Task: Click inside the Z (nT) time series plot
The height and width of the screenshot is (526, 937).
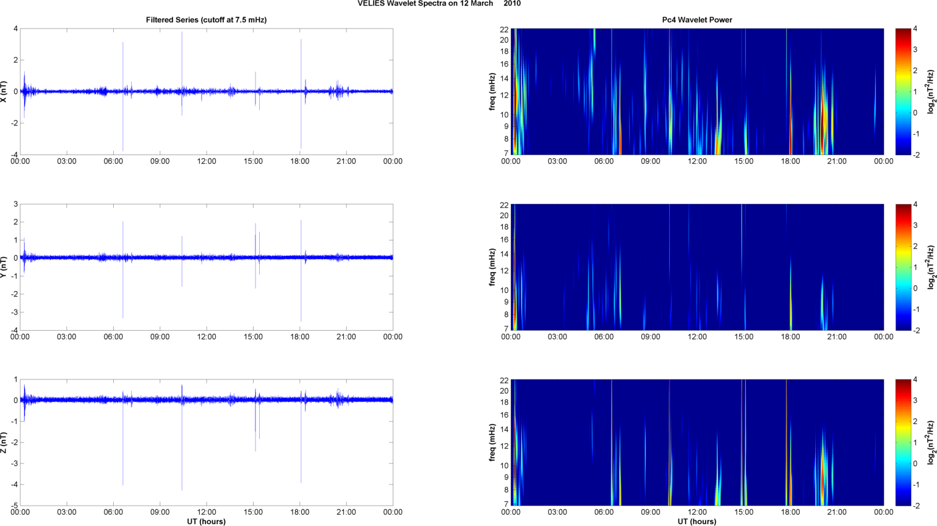Action: click(206, 457)
